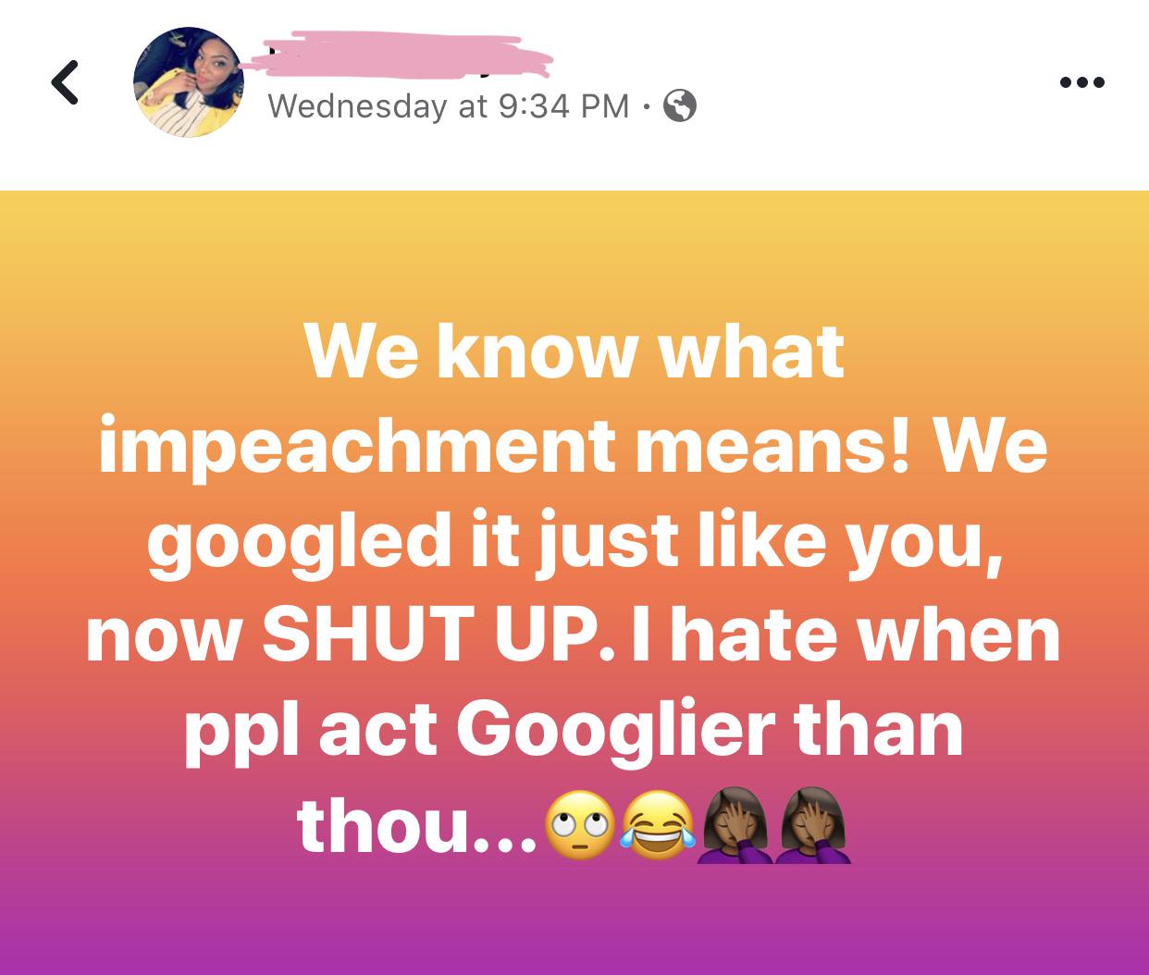
Task: Tap the last facepalm emoji
Action: tap(814, 825)
